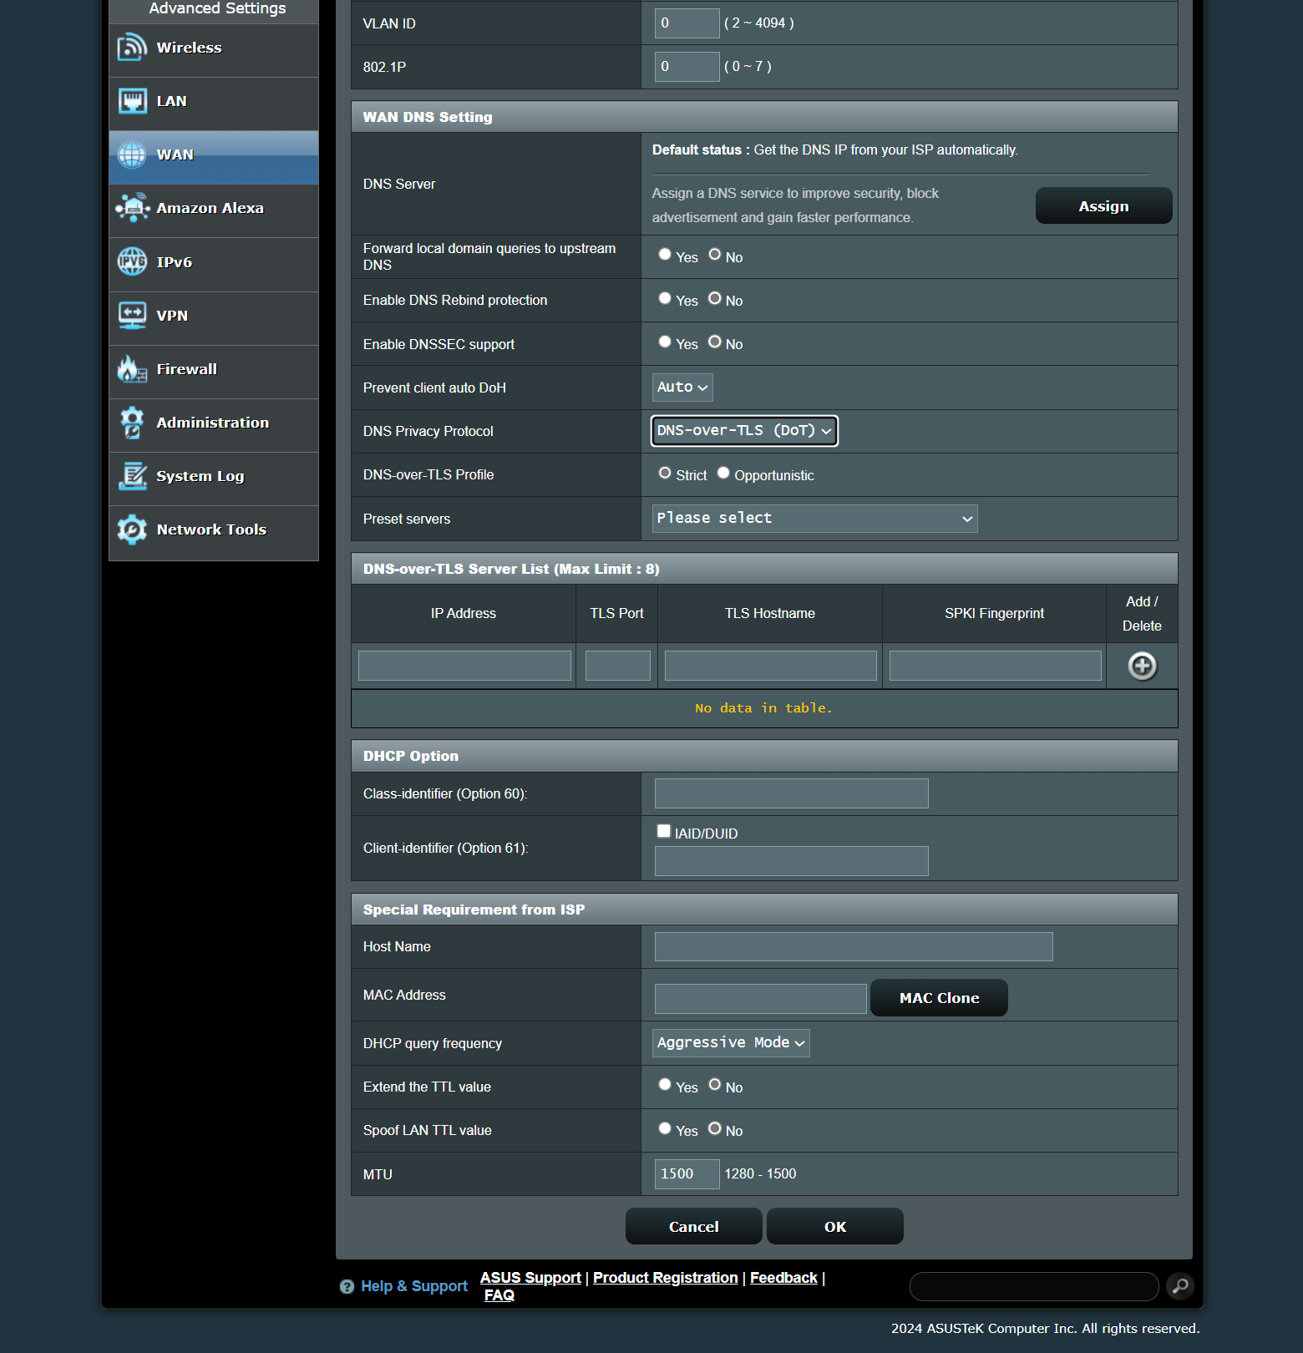The height and width of the screenshot is (1353, 1303).
Task: Open the FAQ link
Action: (x=499, y=1295)
